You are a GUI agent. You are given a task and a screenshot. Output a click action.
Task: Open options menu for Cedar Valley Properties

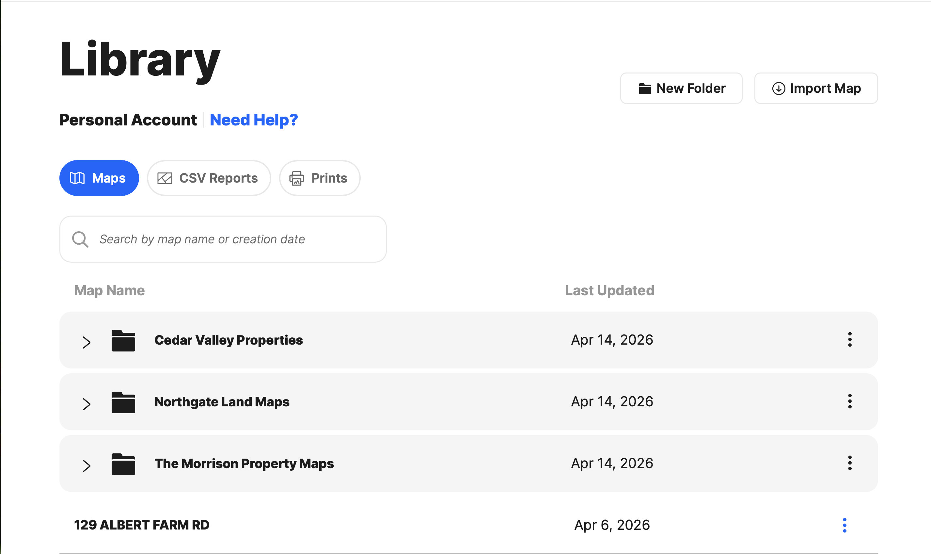[850, 340]
